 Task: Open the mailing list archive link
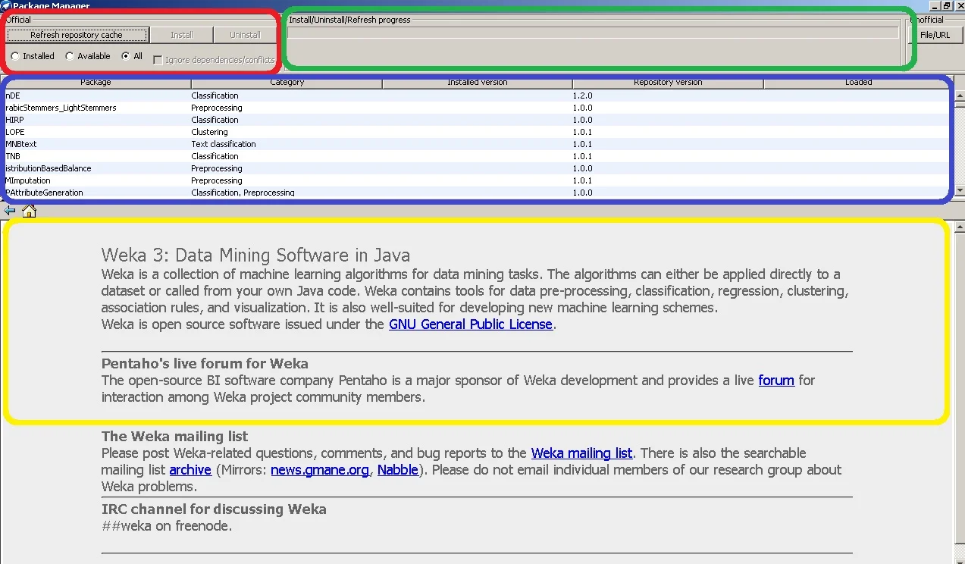click(190, 470)
